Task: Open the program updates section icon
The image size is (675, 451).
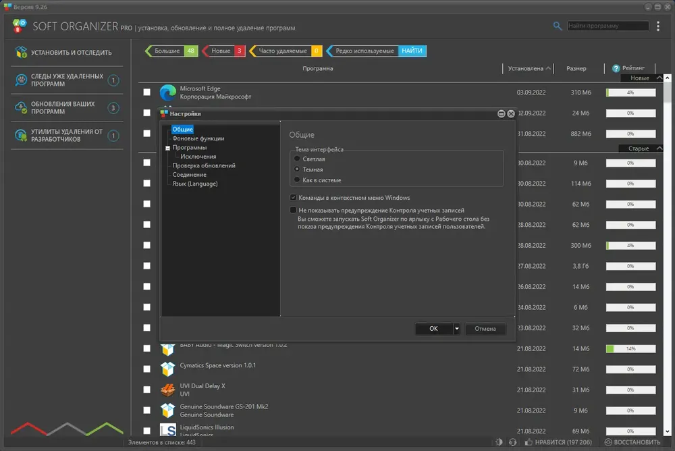Action: pyautogui.click(x=21, y=108)
